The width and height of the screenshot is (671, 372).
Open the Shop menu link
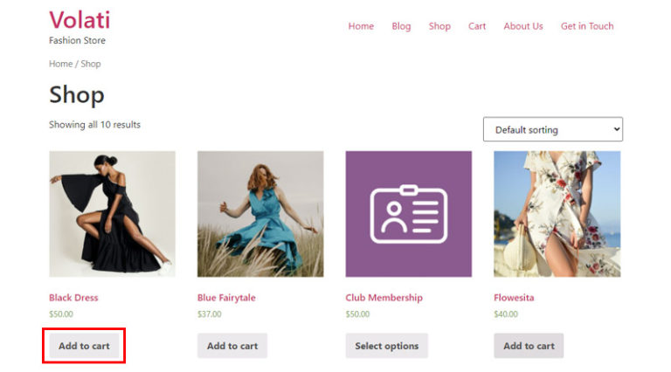pyautogui.click(x=439, y=26)
